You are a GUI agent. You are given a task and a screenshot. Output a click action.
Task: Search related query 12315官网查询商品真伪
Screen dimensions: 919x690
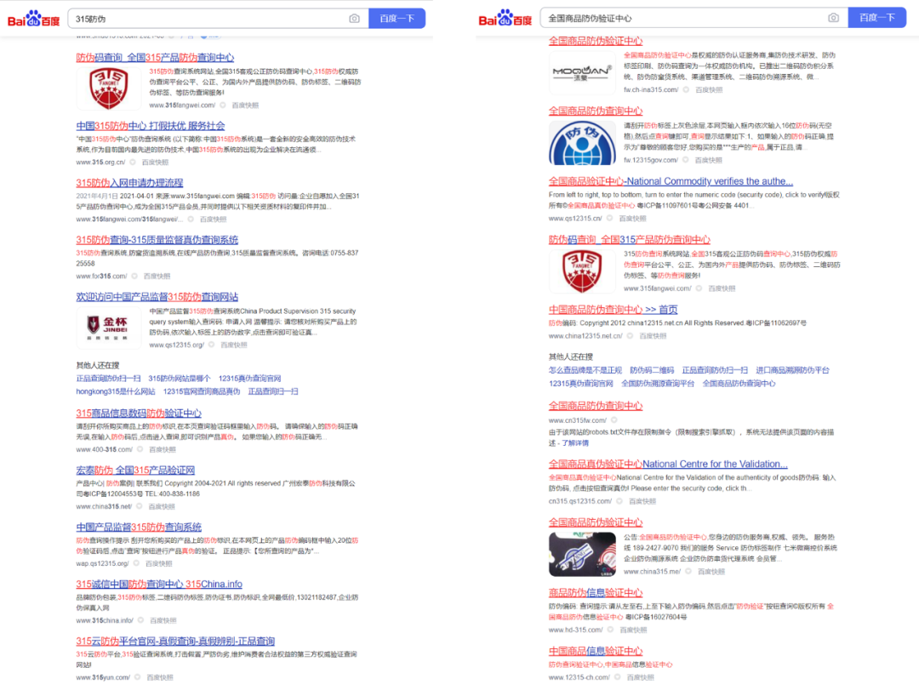pyautogui.click(x=202, y=391)
